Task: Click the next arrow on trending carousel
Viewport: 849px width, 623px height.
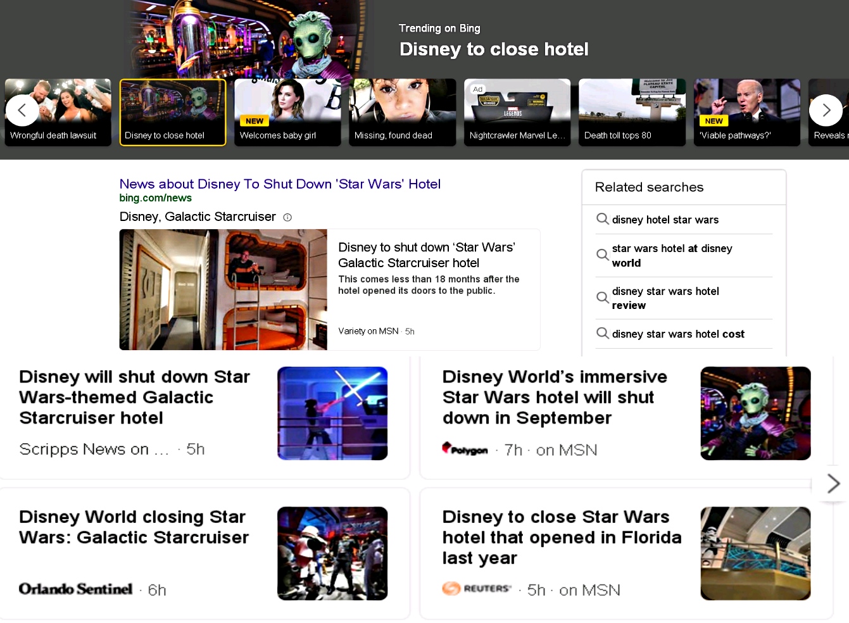Action: click(826, 111)
